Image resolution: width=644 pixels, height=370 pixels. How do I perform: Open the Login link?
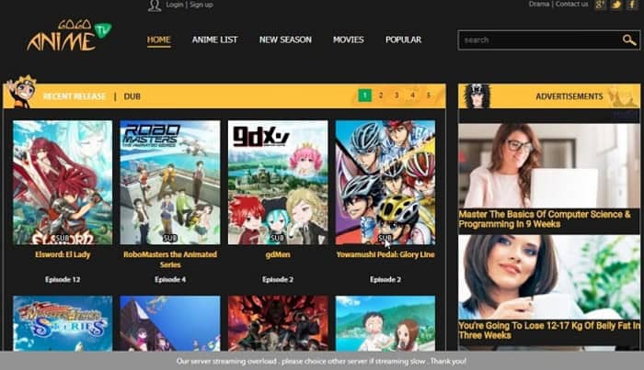pyautogui.click(x=175, y=5)
